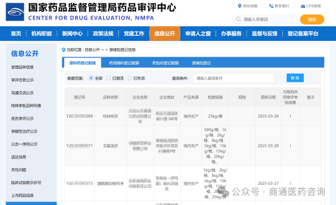Open 特殊审批品种列表 in the sidebar
This screenshot has height=205, width=336.
26,106
